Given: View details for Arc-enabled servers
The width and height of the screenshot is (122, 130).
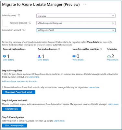Looking at the screenshot, I should [x=43, y=60].
